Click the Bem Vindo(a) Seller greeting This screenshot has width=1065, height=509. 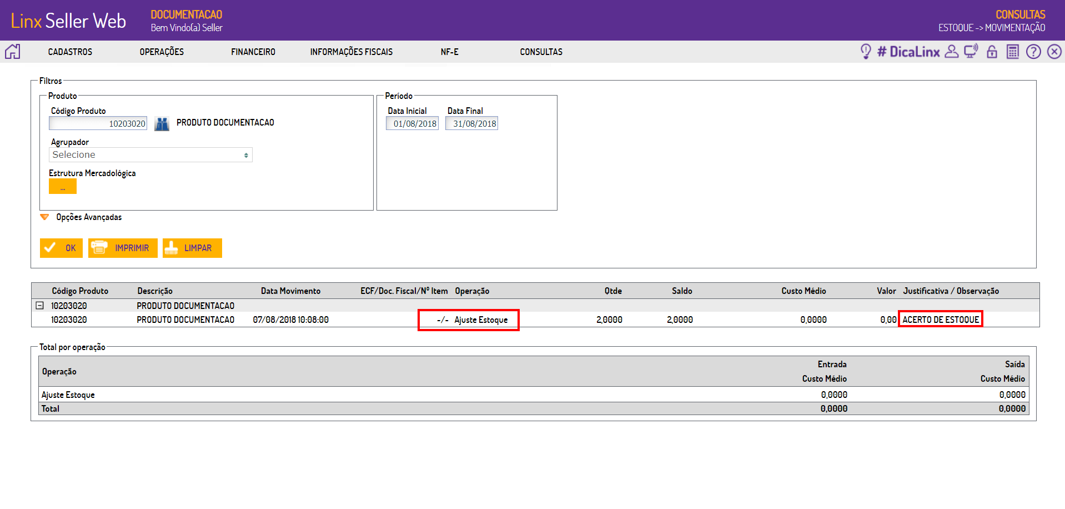click(187, 28)
